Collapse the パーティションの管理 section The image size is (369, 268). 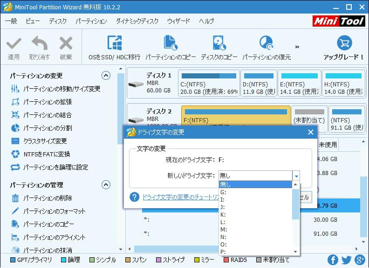(x=106, y=185)
